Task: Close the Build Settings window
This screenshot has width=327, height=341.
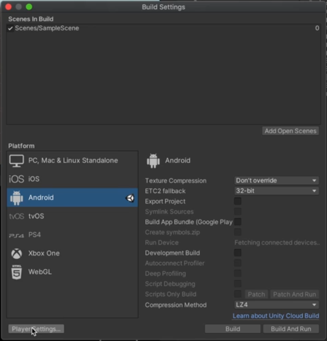Action: (x=8, y=7)
